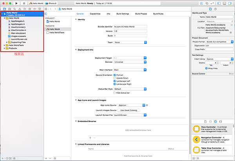Run the project with the Play button

click(x=16, y=3)
